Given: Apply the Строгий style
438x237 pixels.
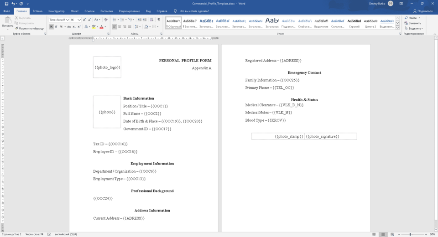Looking at the screenshot, I should click(x=354, y=23).
